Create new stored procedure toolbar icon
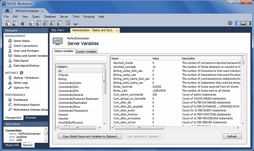The height and width of the screenshot is (151, 254). point(52,23)
